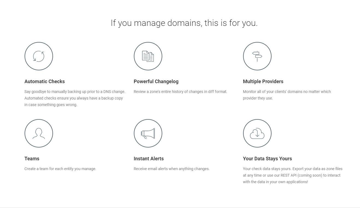
Task: Click the documents icon above Powerful Changelog
Action: click(148, 56)
